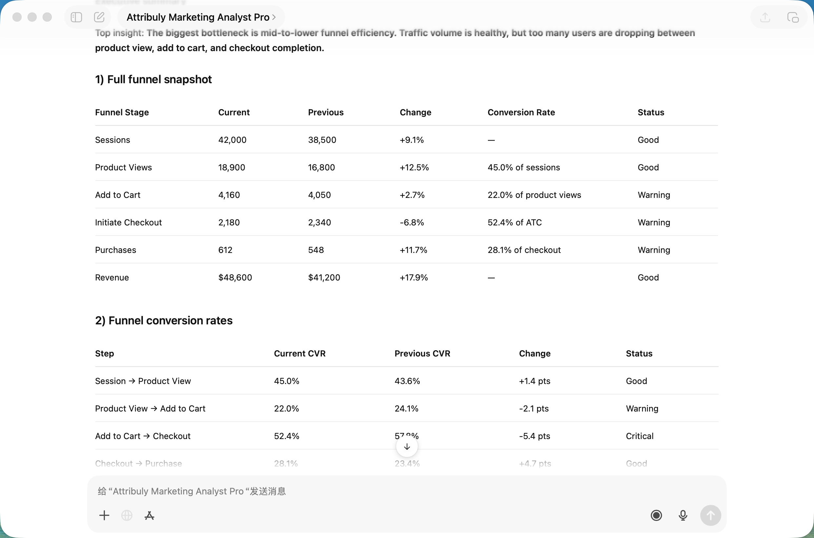This screenshot has width=814, height=538.
Task: Open the apps icon beside the globe
Action: (149, 515)
